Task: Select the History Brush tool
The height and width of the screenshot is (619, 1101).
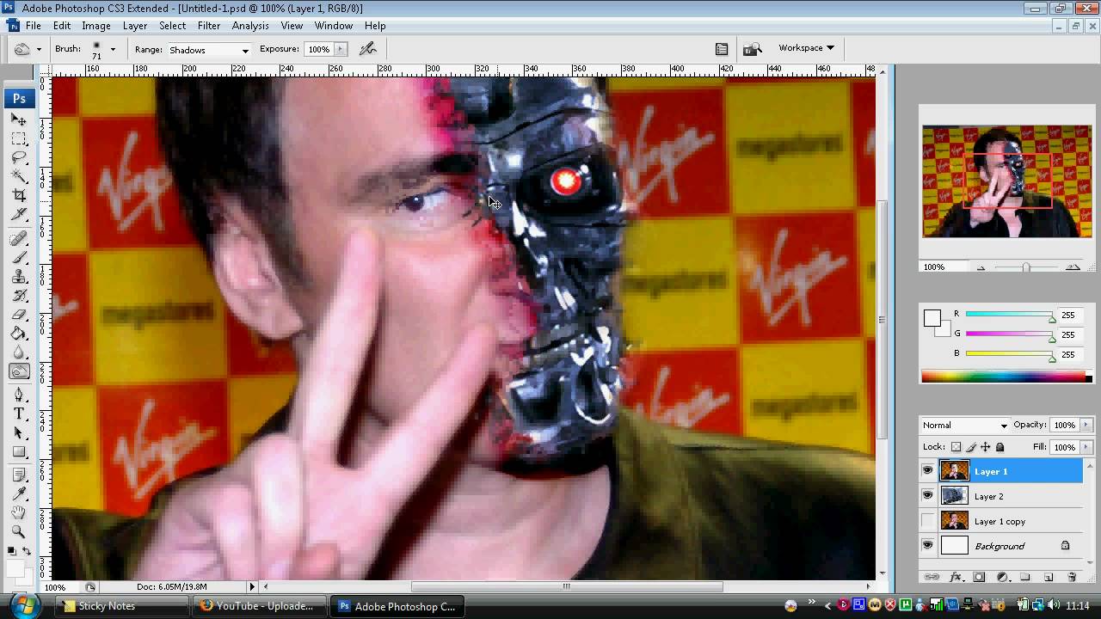Action: [19, 295]
